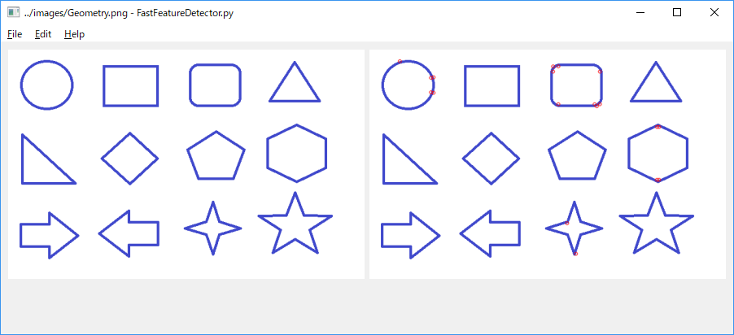This screenshot has width=734, height=335.
Task: Click the five-pointed star in the left image
Action: (x=295, y=224)
